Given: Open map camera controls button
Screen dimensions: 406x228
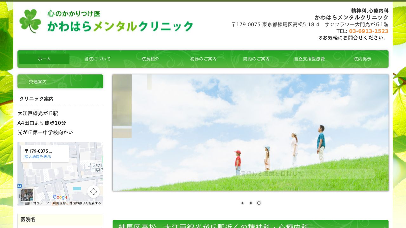Looking at the screenshot, I should [x=94, y=192].
